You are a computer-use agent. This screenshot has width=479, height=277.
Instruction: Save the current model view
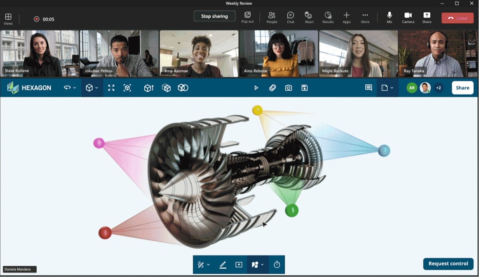tap(304, 87)
